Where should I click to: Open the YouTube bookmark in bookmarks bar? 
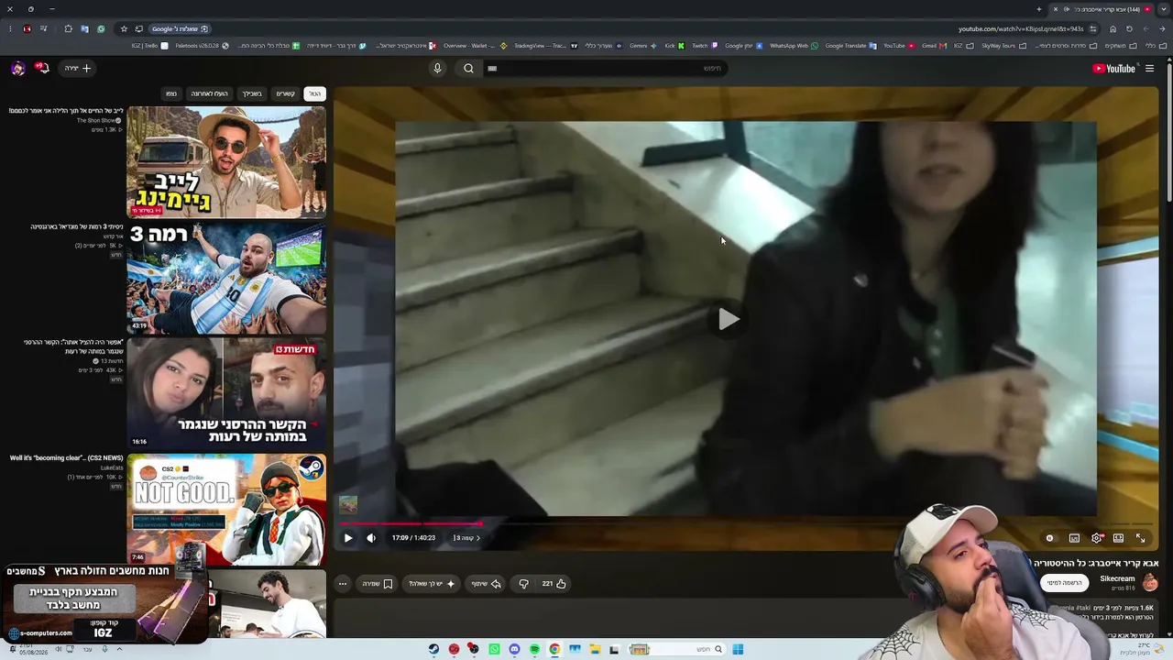[897, 46]
